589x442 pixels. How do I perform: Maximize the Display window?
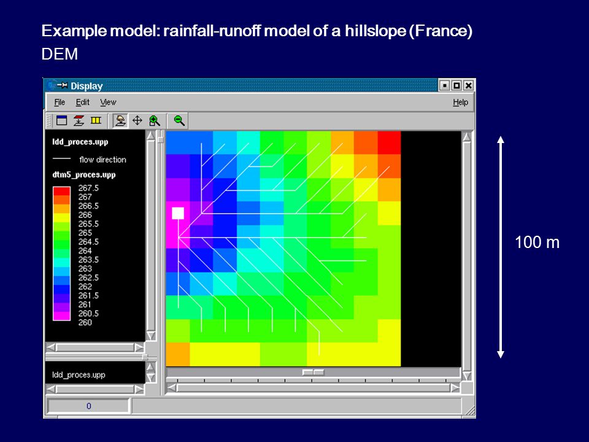tap(456, 85)
